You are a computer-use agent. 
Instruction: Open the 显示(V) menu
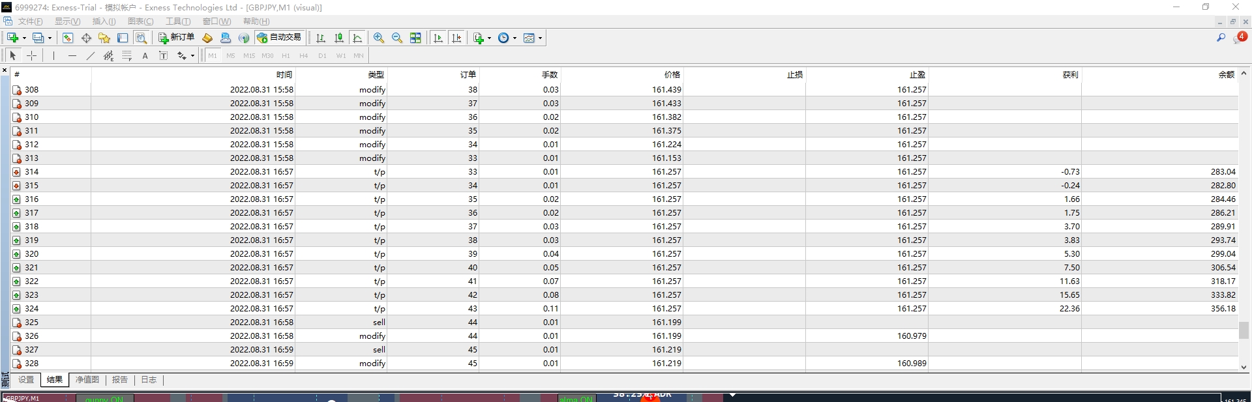(67, 22)
